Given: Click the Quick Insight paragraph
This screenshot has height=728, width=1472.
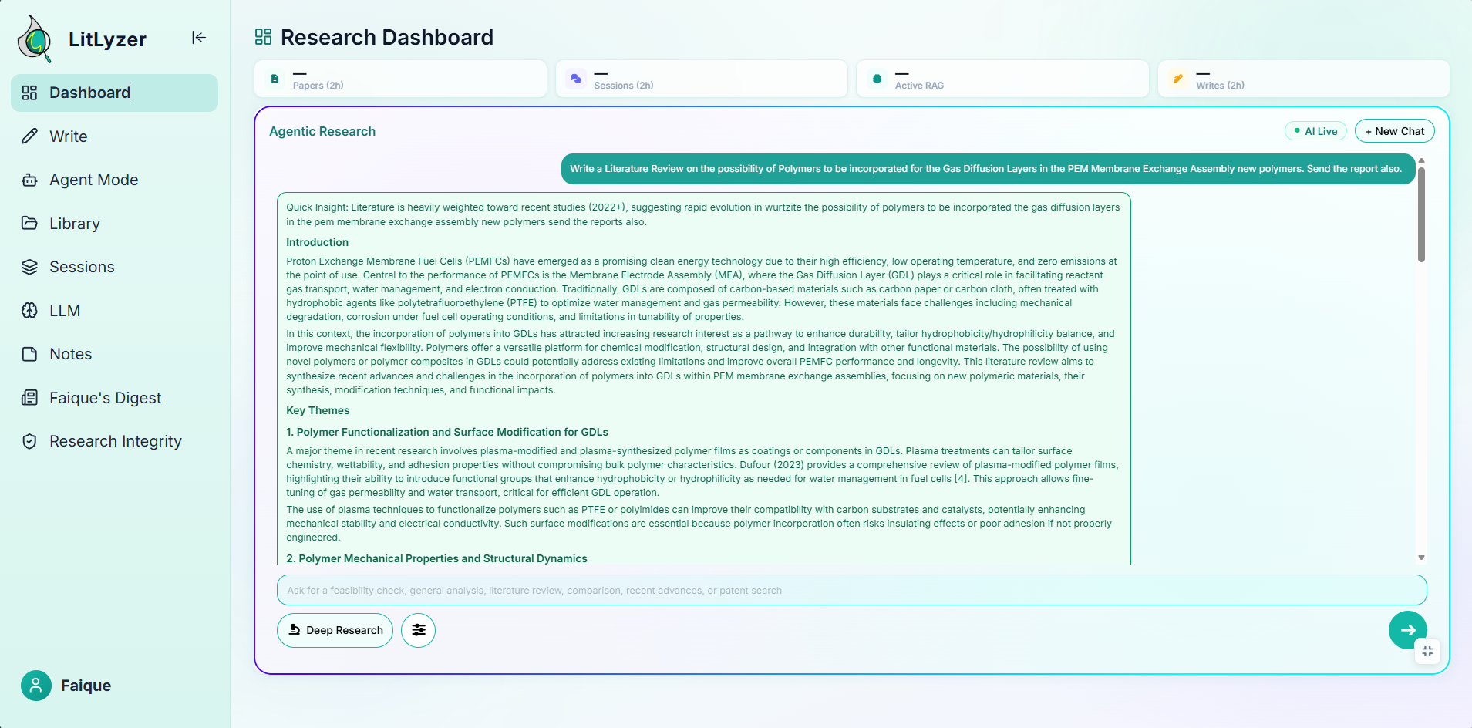Looking at the screenshot, I should coord(703,214).
